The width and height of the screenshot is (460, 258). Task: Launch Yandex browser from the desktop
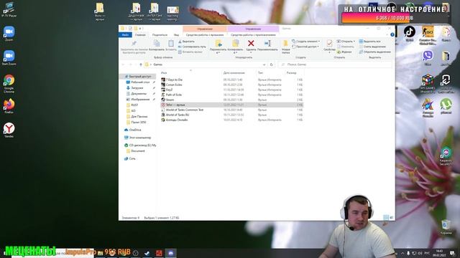pos(9,130)
